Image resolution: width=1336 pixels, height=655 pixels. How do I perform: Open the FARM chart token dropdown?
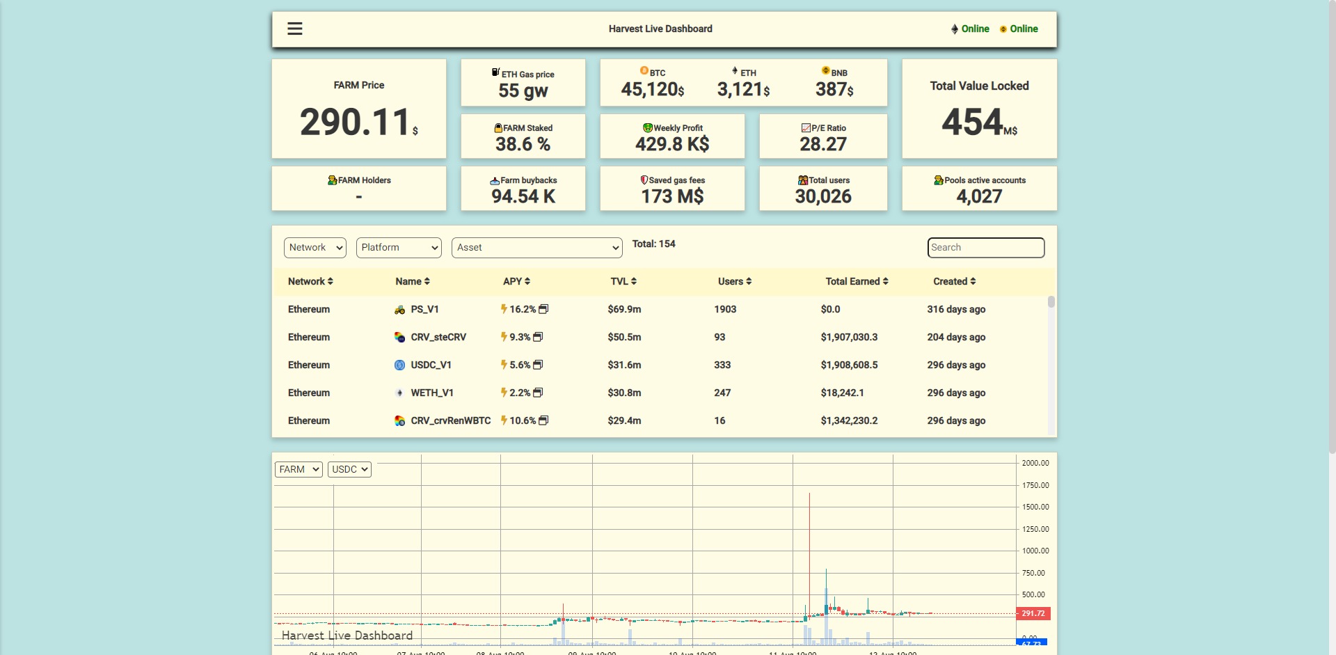tap(299, 469)
